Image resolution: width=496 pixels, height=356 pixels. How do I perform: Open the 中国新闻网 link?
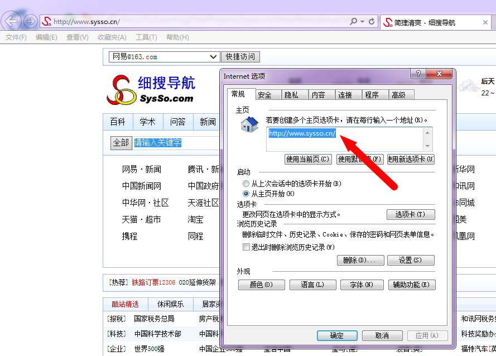click(142, 186)
